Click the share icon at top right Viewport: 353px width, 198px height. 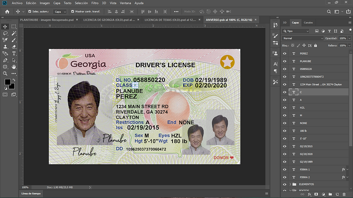coord(348,11)
